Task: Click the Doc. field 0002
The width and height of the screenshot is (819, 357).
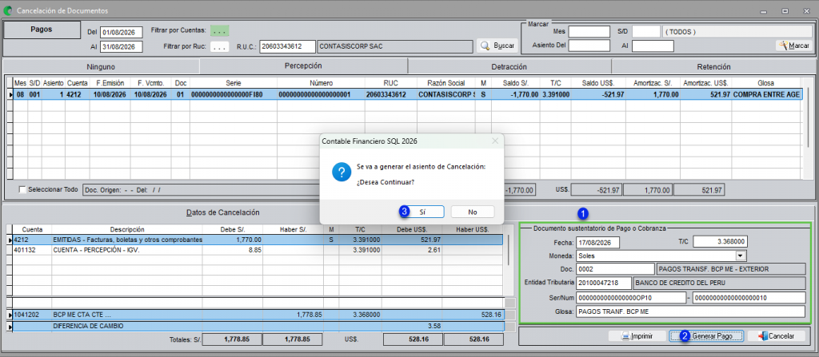Action: tap(615, 269)
